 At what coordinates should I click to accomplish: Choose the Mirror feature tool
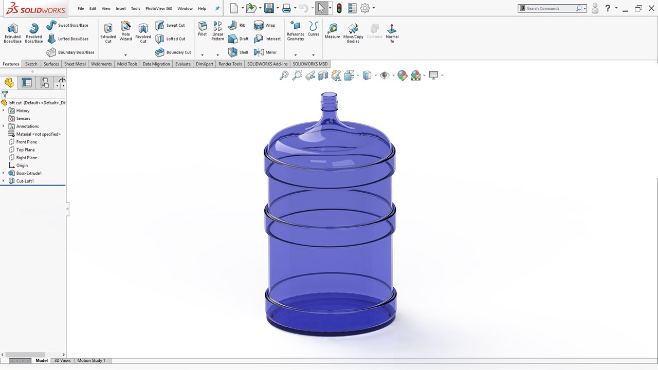point(266,52)
